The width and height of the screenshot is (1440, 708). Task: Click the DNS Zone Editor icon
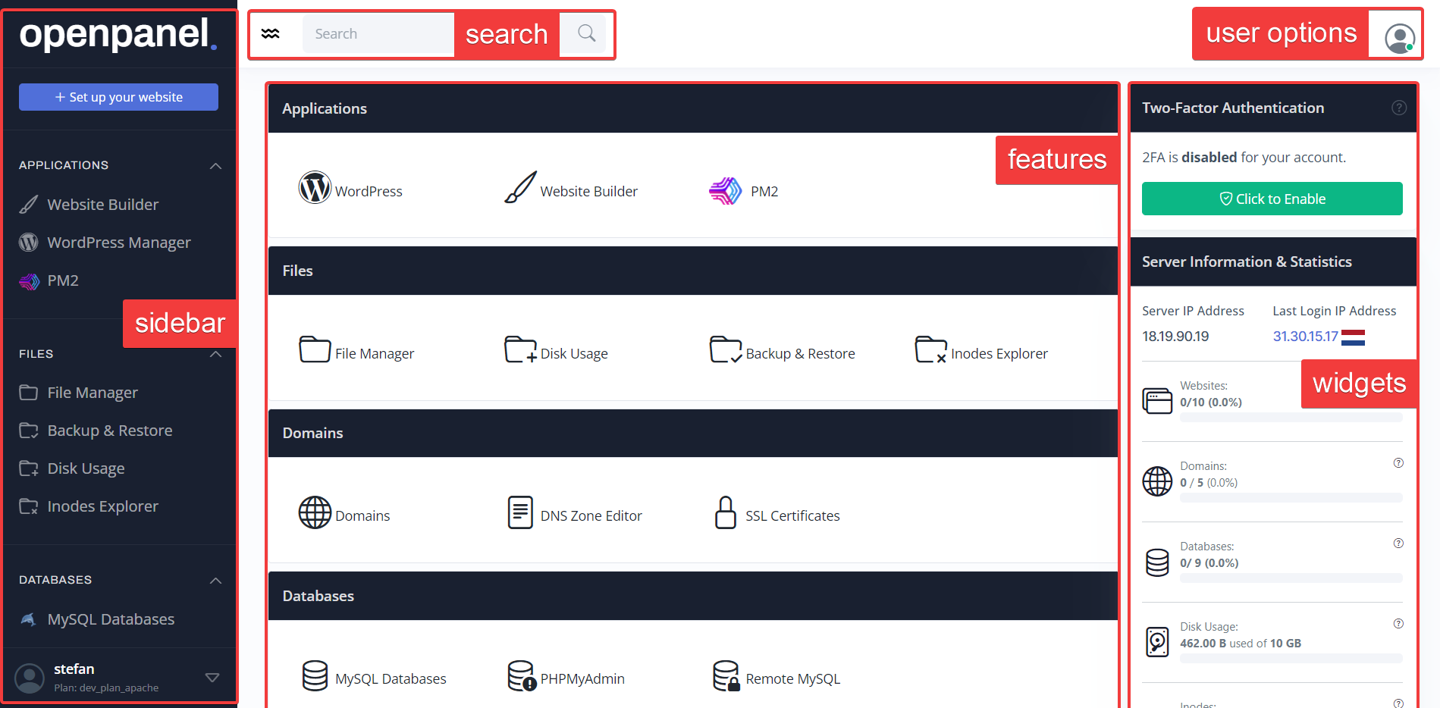point(520,512)
